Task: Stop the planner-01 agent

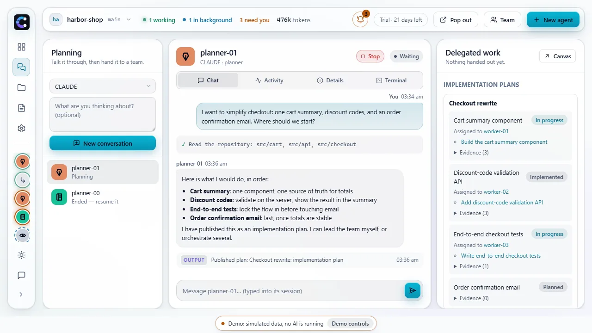Action: coord(370,56)
